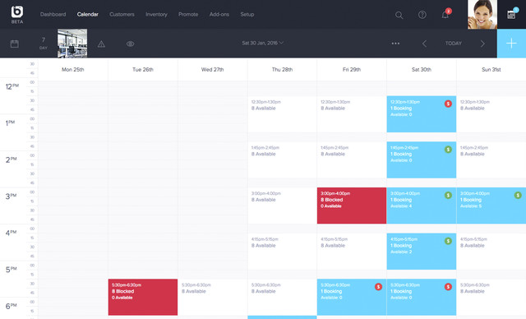Click the 12 PM time label

click(x=12, y=86)
